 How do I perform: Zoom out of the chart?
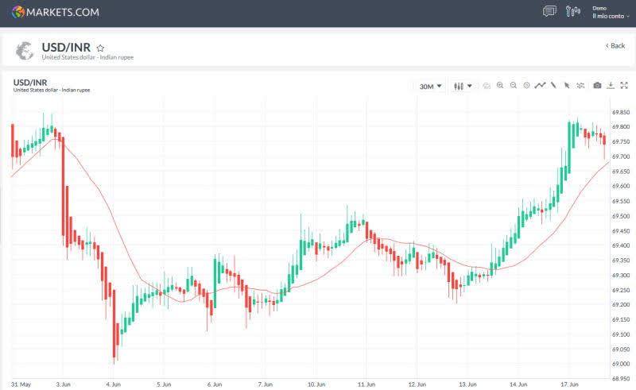click(514, 86)
